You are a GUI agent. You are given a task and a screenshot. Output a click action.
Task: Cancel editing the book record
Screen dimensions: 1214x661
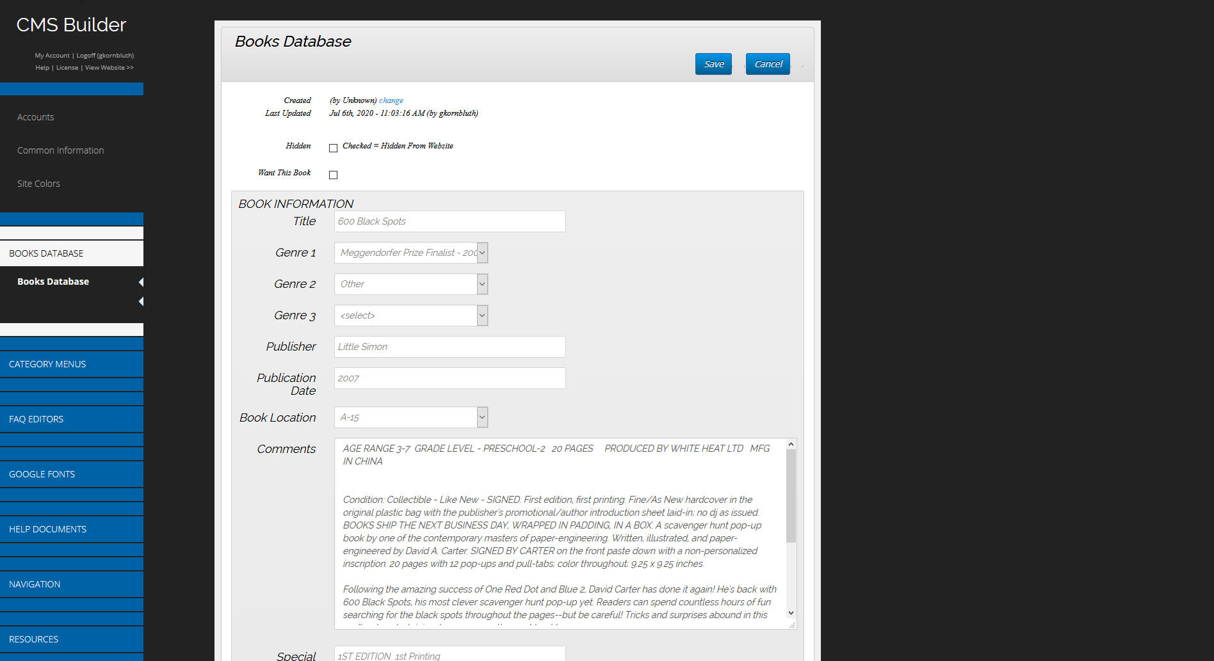(x=768, y=64)
